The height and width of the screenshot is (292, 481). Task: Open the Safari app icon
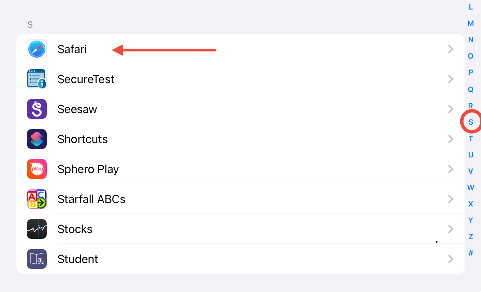click(37, 49)
